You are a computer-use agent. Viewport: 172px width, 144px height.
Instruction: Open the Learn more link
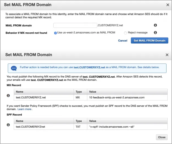(x=24, y=109)
